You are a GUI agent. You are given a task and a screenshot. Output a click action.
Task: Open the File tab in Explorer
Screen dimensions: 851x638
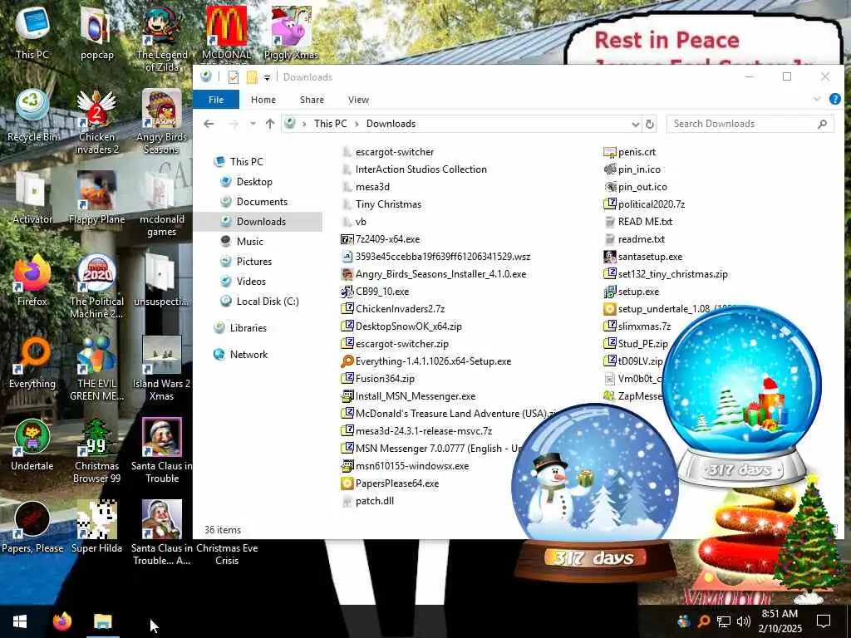(216, 100)
